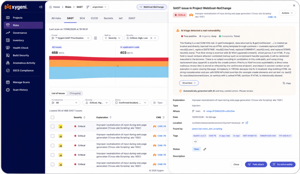The image size is (300, 174).
Task: Open source file via external link icon
Action: click(x=247, y=123)
